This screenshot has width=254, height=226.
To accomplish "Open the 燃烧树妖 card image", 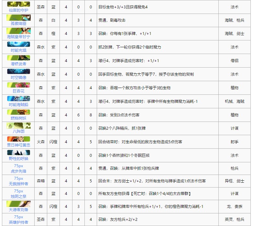I will pyautogui.click(x=18, y=112).
